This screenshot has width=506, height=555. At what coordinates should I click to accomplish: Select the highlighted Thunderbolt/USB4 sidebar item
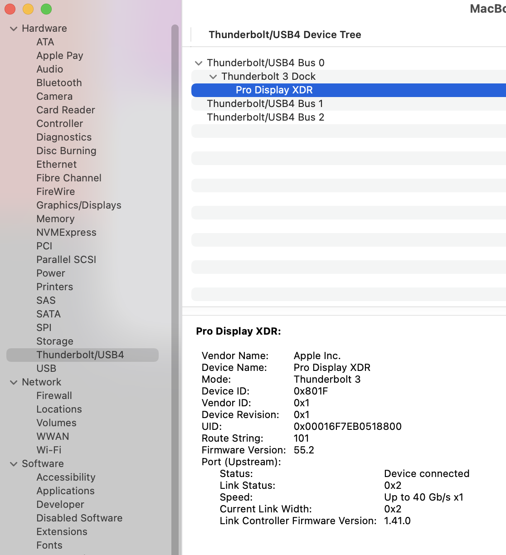83,355
